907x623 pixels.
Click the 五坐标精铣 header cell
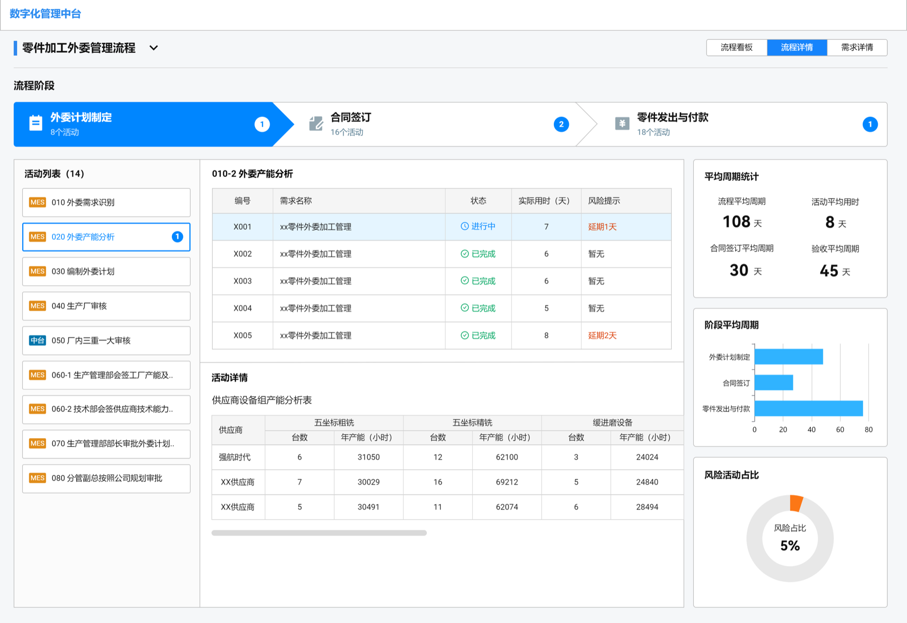[x=472, y=423]
